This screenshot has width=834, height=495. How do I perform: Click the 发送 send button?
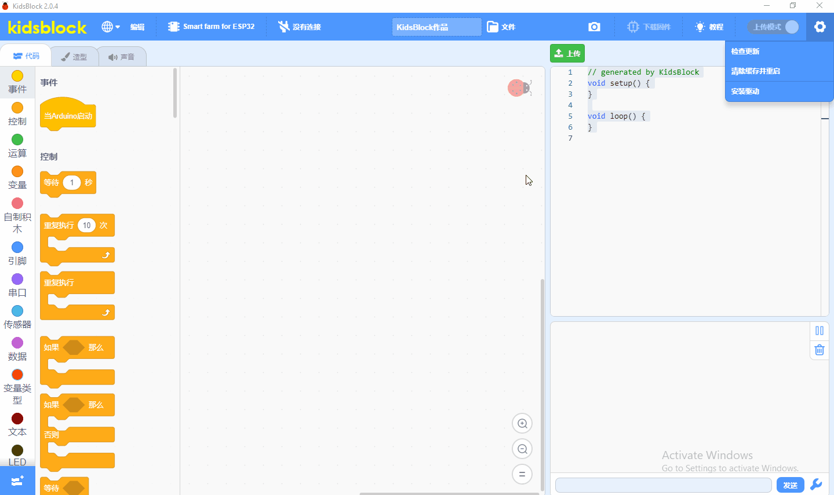[x=791, y=485]
